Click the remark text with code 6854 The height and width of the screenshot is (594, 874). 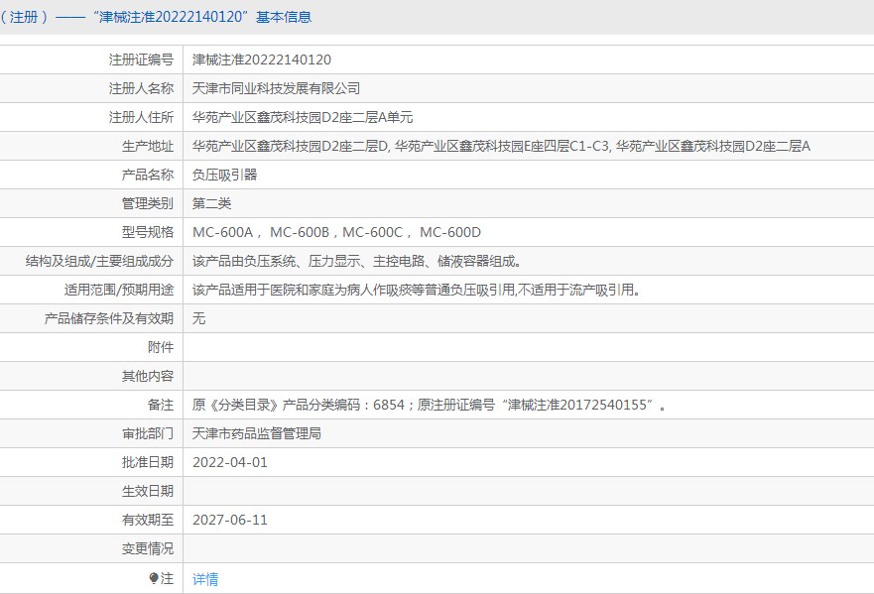point(429,406)
